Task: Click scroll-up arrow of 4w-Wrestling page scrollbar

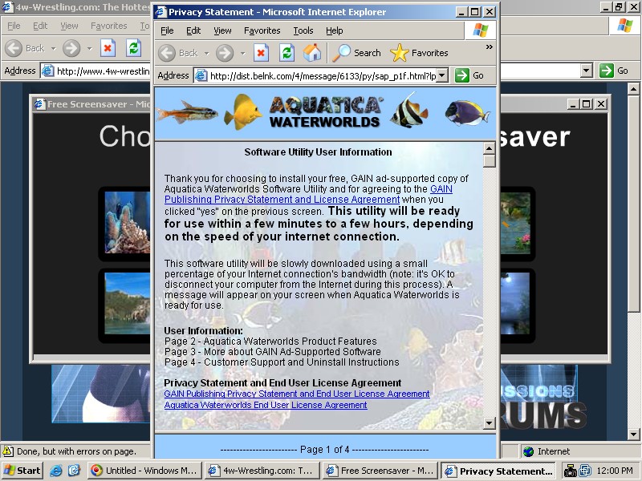Action: tap(633, 88)
